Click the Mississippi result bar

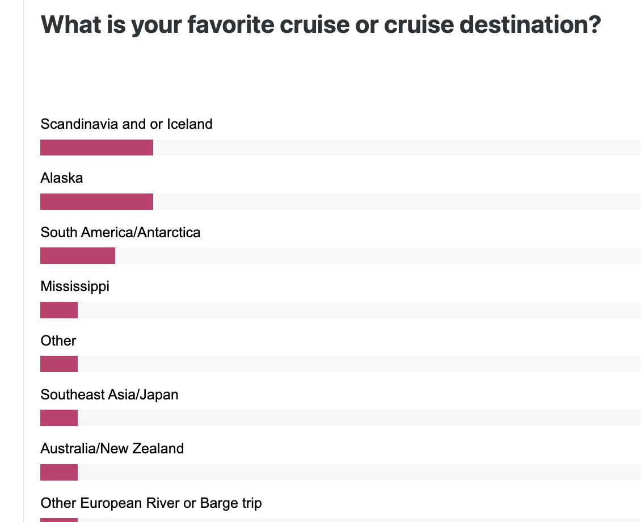tap(59, 310)
